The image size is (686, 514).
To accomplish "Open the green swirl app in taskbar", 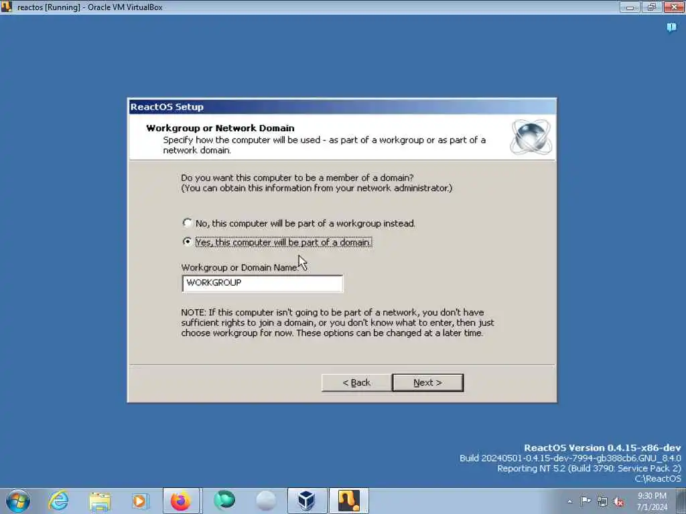I will 224,501.
